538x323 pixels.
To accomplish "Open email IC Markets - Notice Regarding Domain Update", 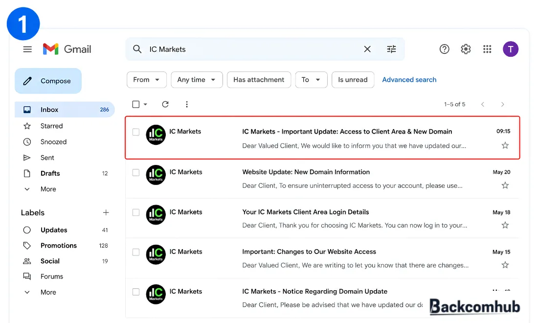I will pos(322,298).
